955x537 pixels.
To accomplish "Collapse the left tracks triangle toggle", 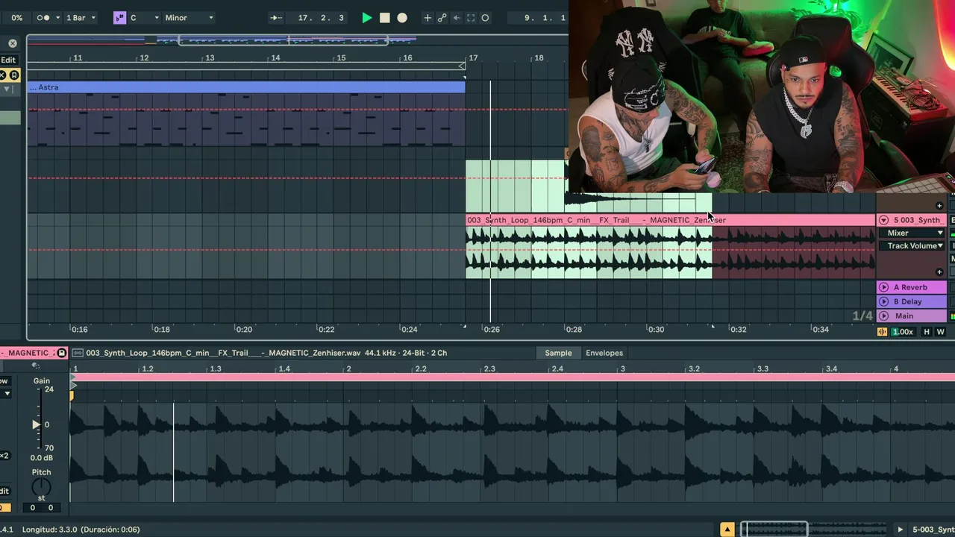I will [7, 89].
